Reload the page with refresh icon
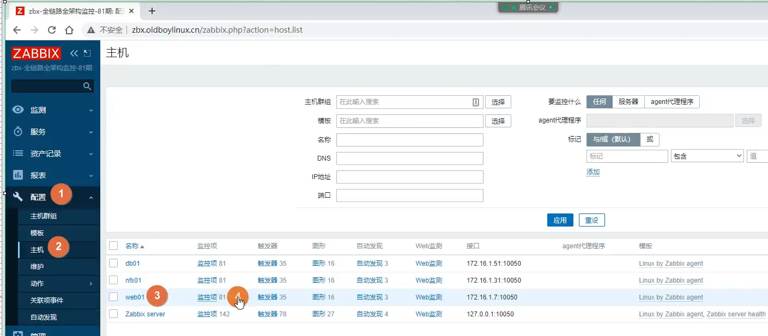This screenshot has height=336, width=768. [x=52, y=30]
